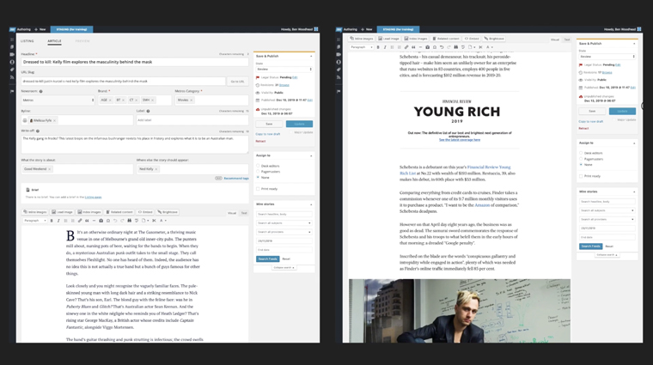Click the Newsroom help icon
The image size is (653, 365).
41,91
